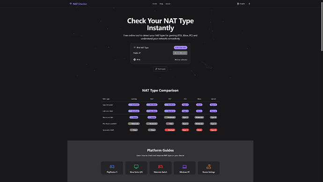
Task: Click the NAT Checker logo
Action: [78, 4]
